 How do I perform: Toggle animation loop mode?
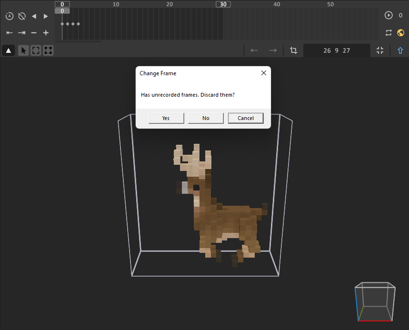coord(389,32)
